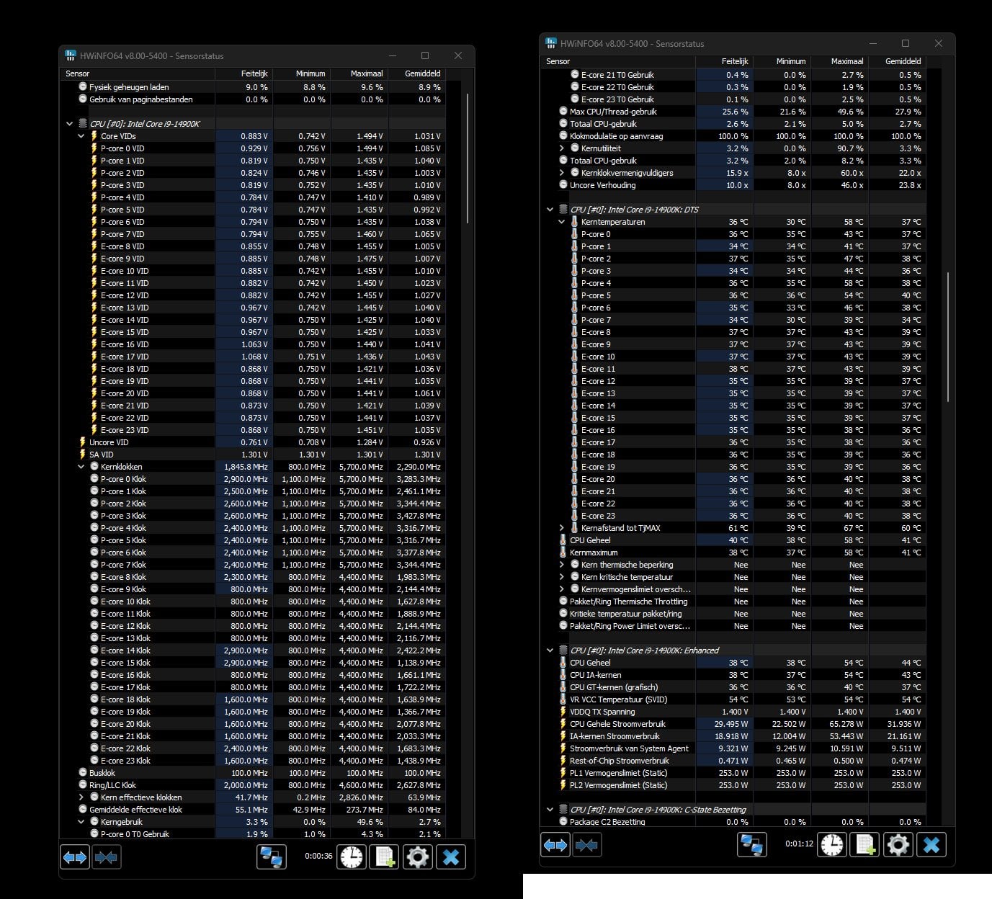The width and height of the screenshot is (992, 899).
Task: Click expand-layout arrows icon in right window toolbar
Action: tap(555, 845)
